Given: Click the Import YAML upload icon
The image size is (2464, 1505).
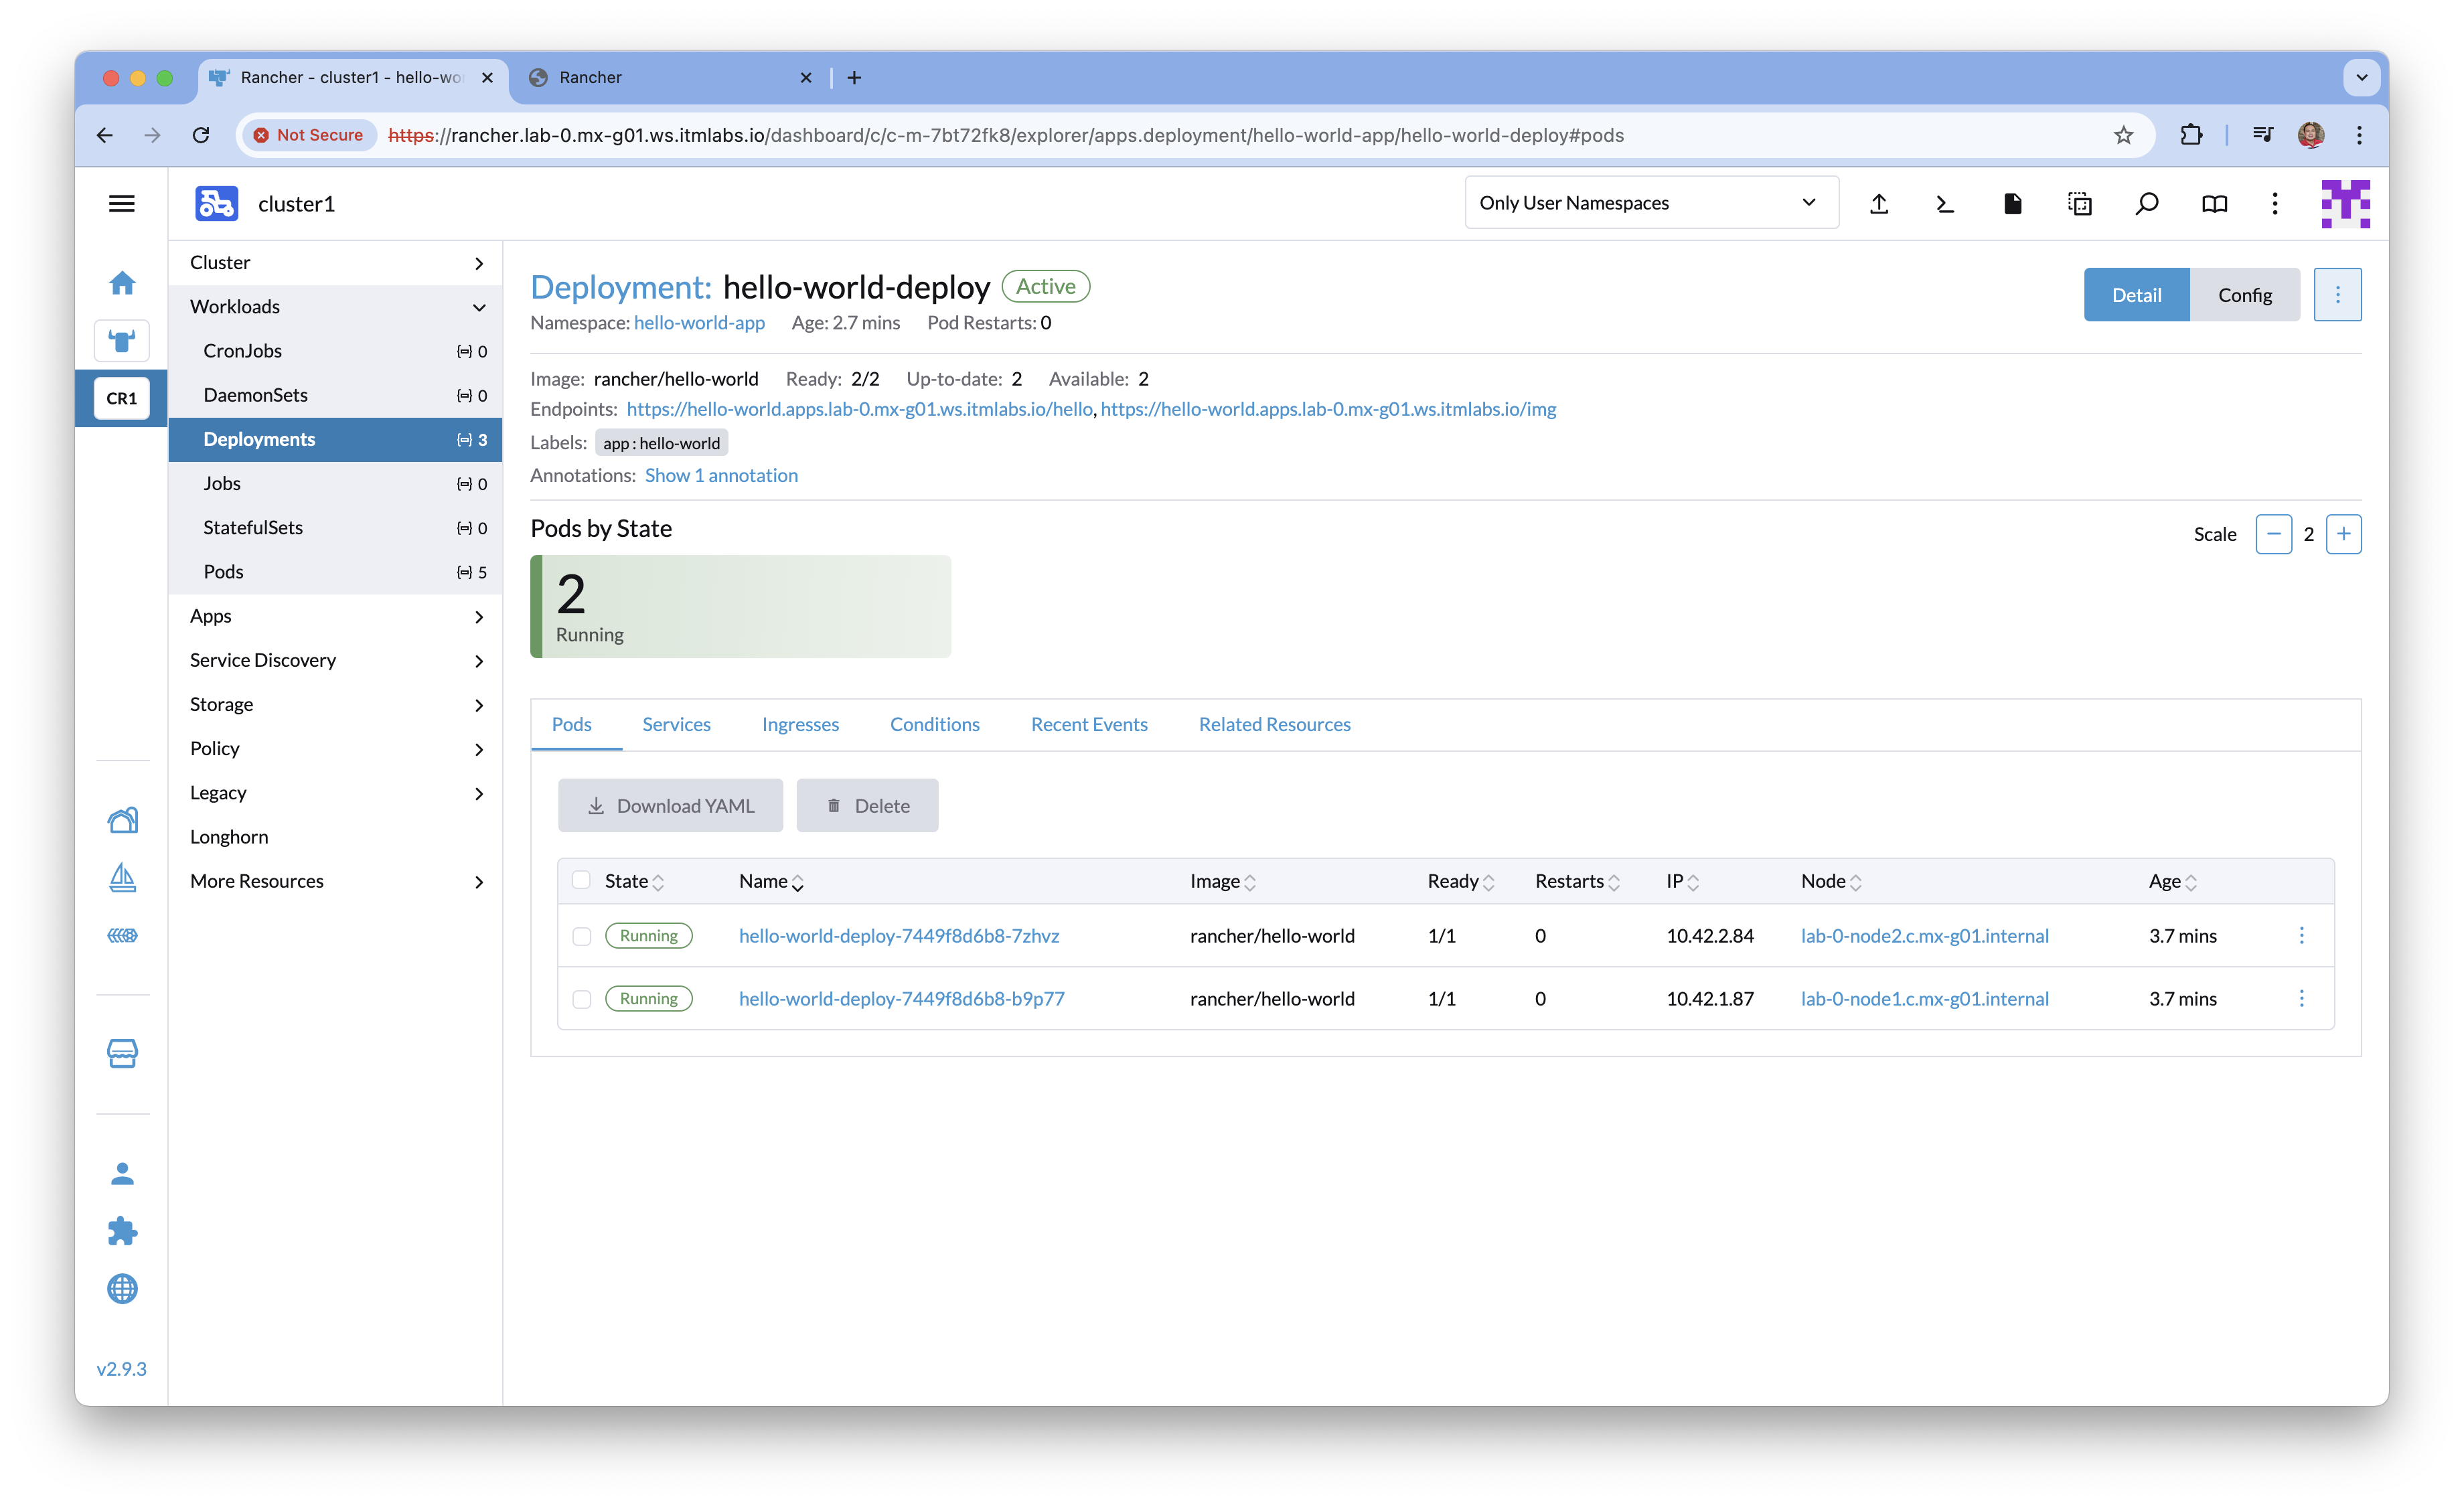Looking at the screenshot, I should [x=1879, y=204].
